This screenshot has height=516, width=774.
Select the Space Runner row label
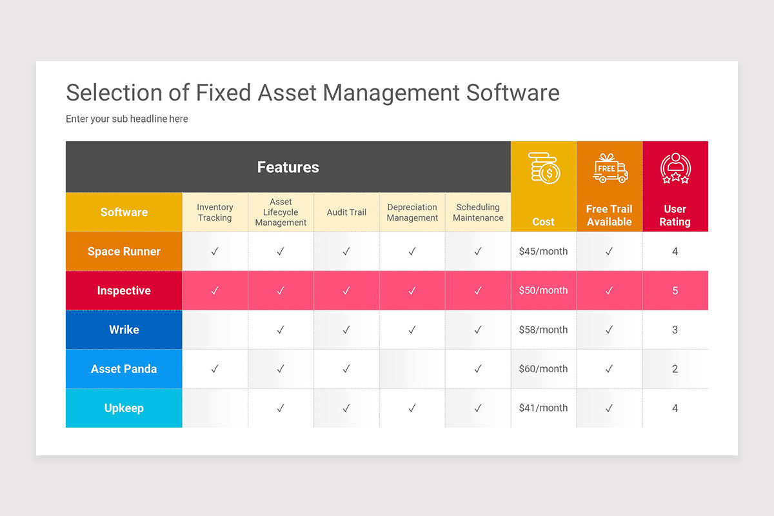pos(123,251)
